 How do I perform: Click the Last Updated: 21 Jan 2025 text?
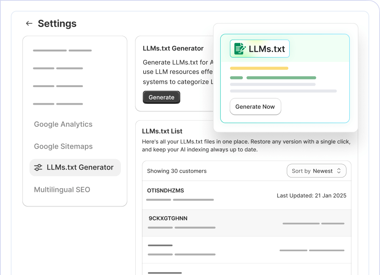click(x=311, y=195)
